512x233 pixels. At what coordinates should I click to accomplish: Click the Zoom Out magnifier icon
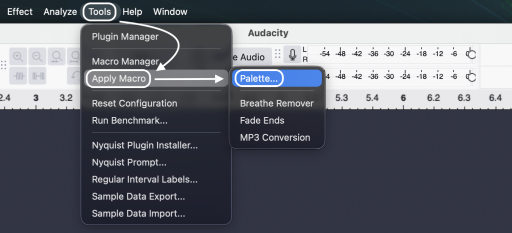click(x=37, y=56)
